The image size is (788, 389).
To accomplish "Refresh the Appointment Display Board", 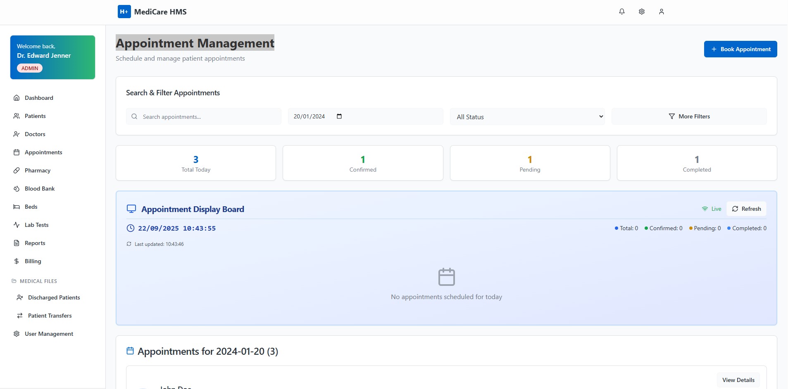I will click(x=746, y=209).
